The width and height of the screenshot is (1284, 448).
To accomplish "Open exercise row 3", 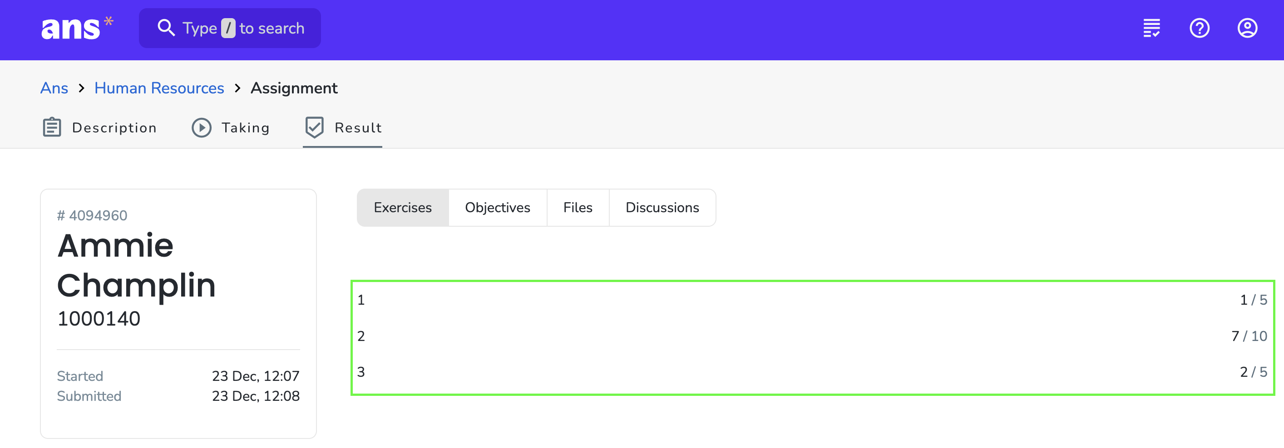I will point(812,372).
